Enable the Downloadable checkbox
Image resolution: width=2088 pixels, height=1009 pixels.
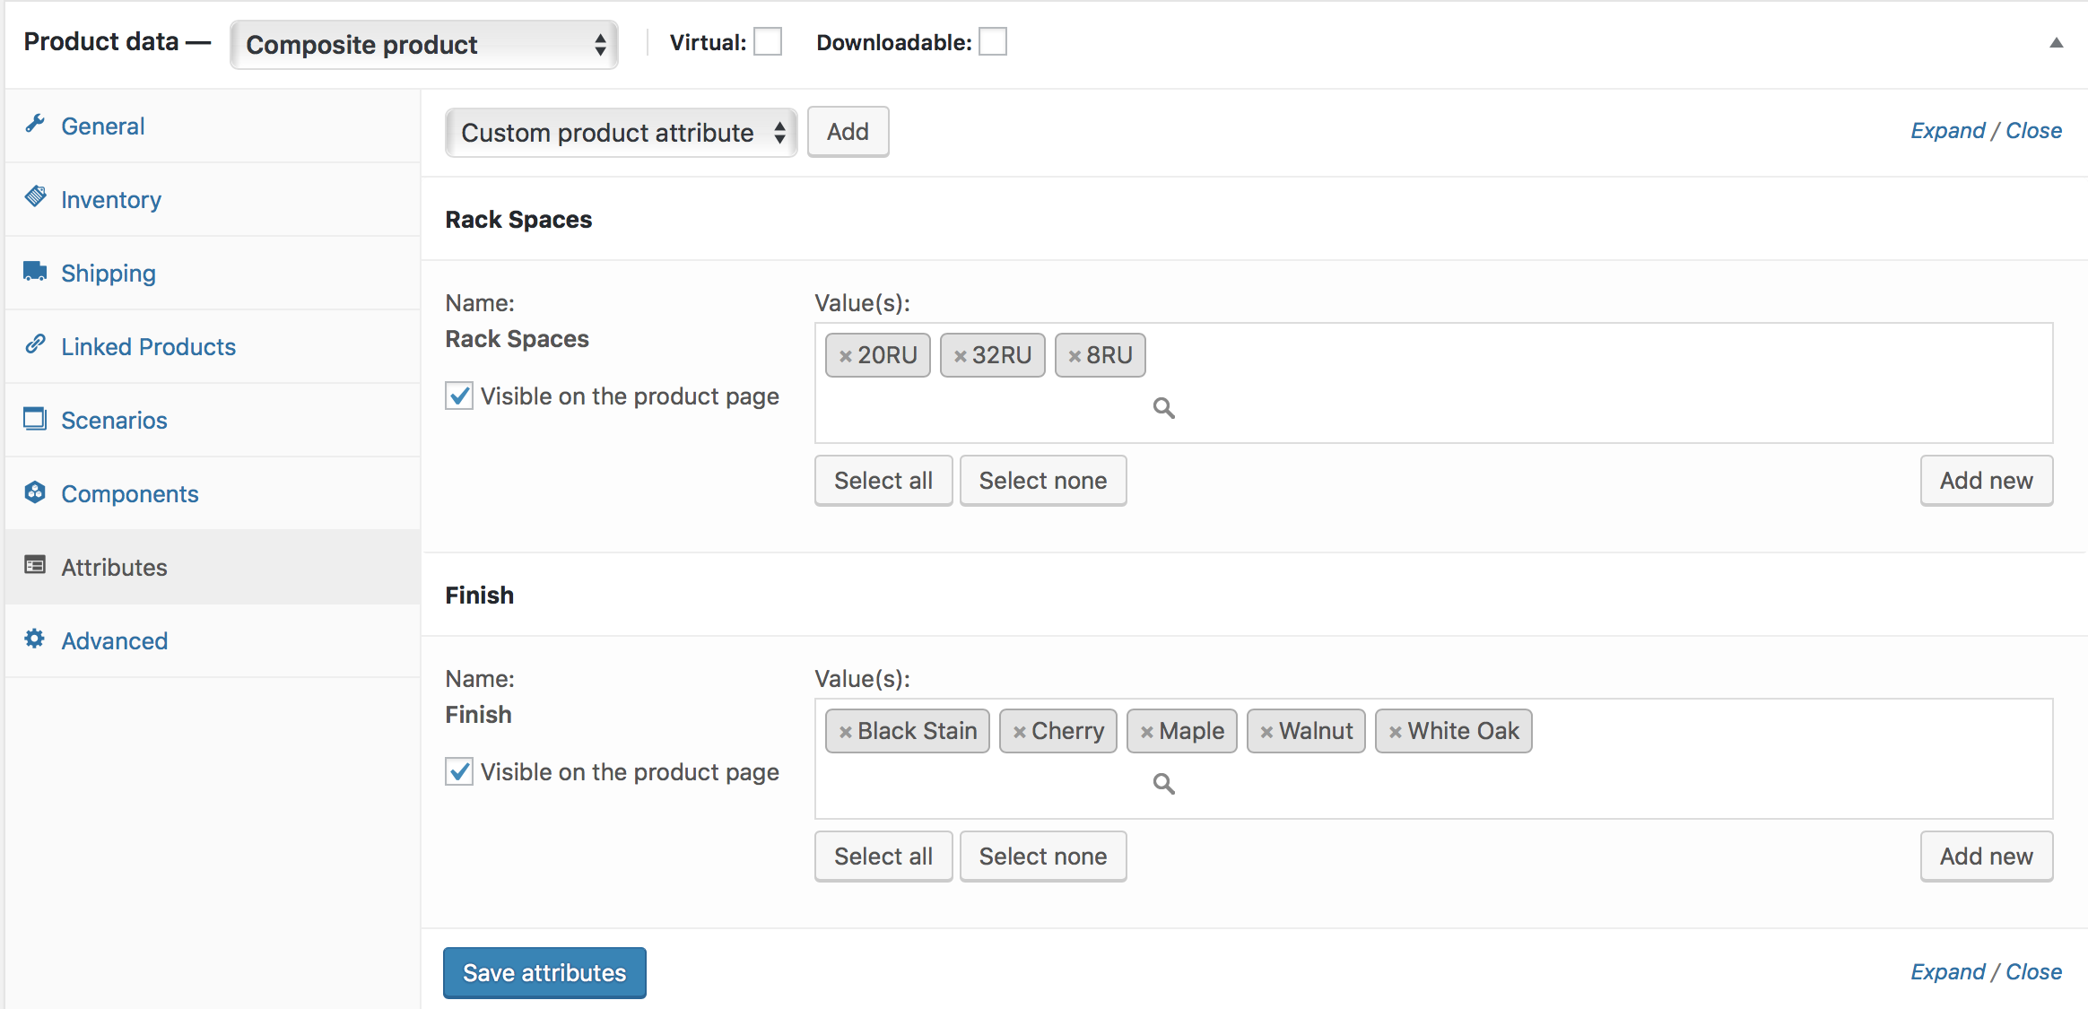992,42
